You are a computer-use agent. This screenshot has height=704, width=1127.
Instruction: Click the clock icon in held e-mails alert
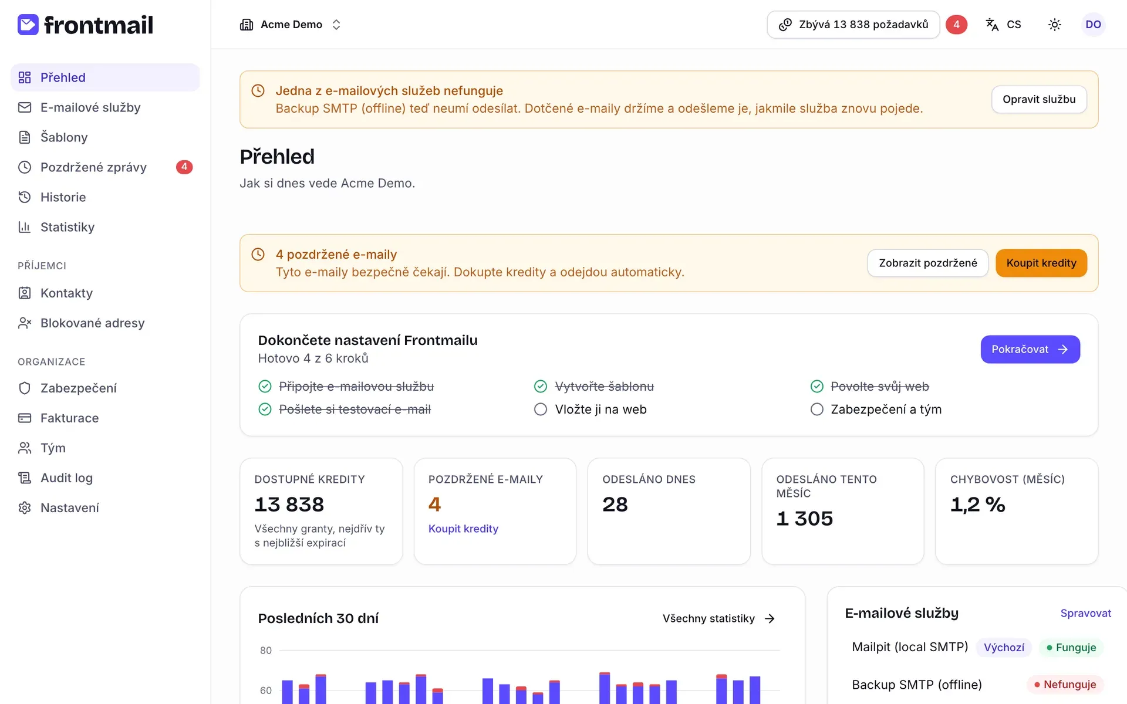[x=258, y=255]
